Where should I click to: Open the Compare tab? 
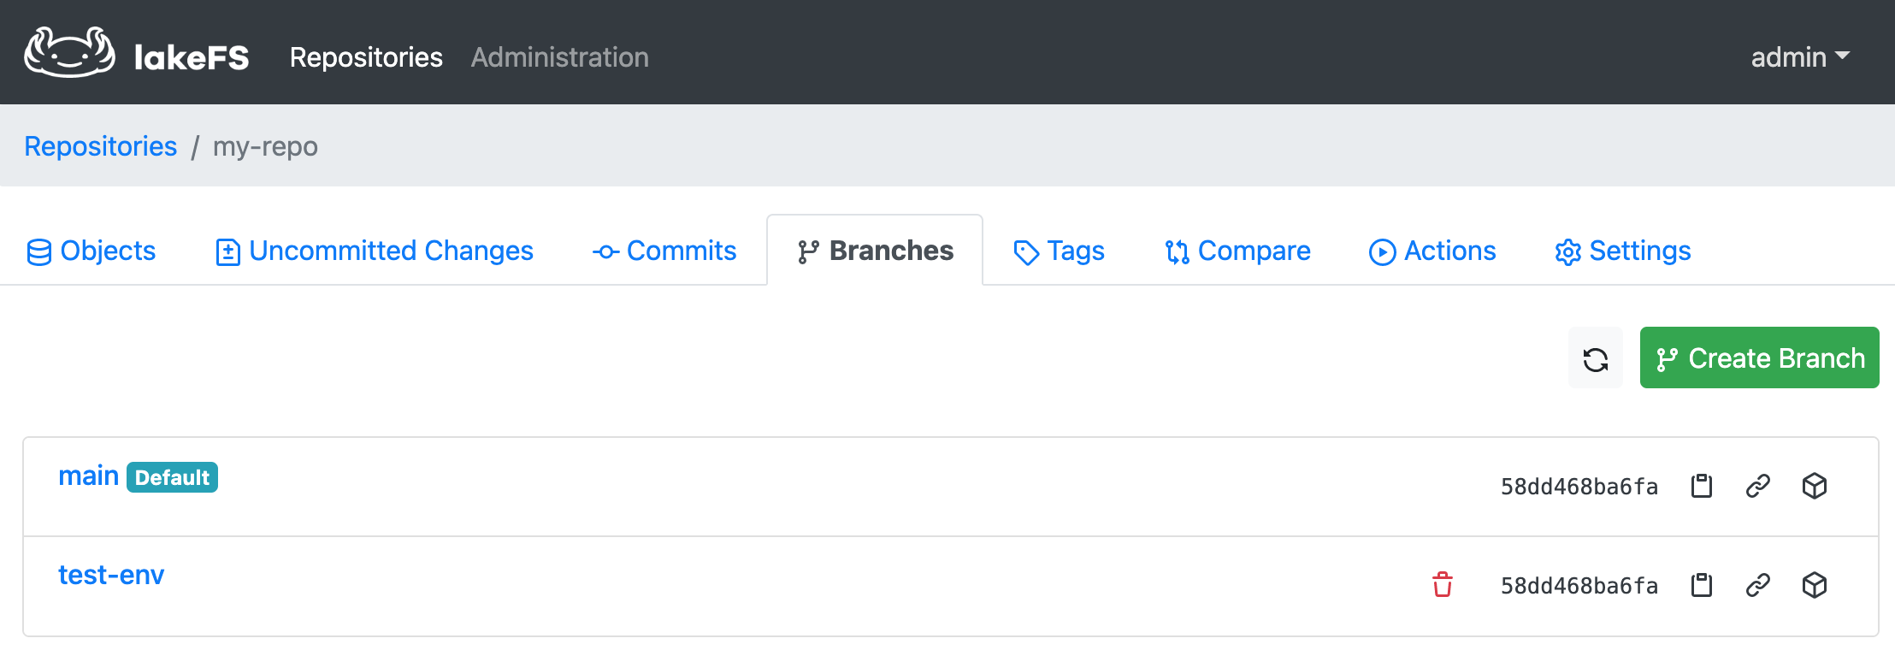pos(1237,251)
